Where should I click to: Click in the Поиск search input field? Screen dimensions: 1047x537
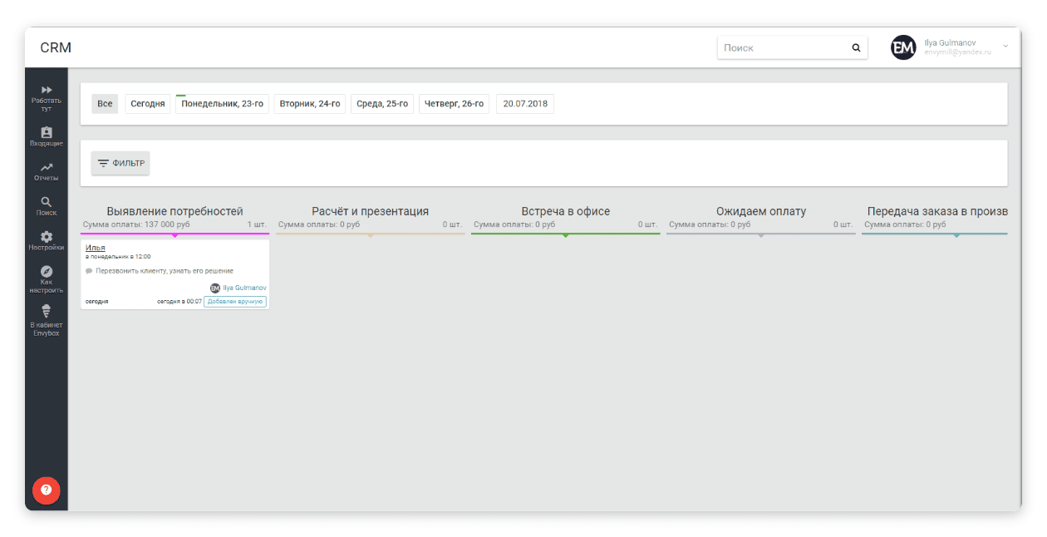[x=781, y=48]
